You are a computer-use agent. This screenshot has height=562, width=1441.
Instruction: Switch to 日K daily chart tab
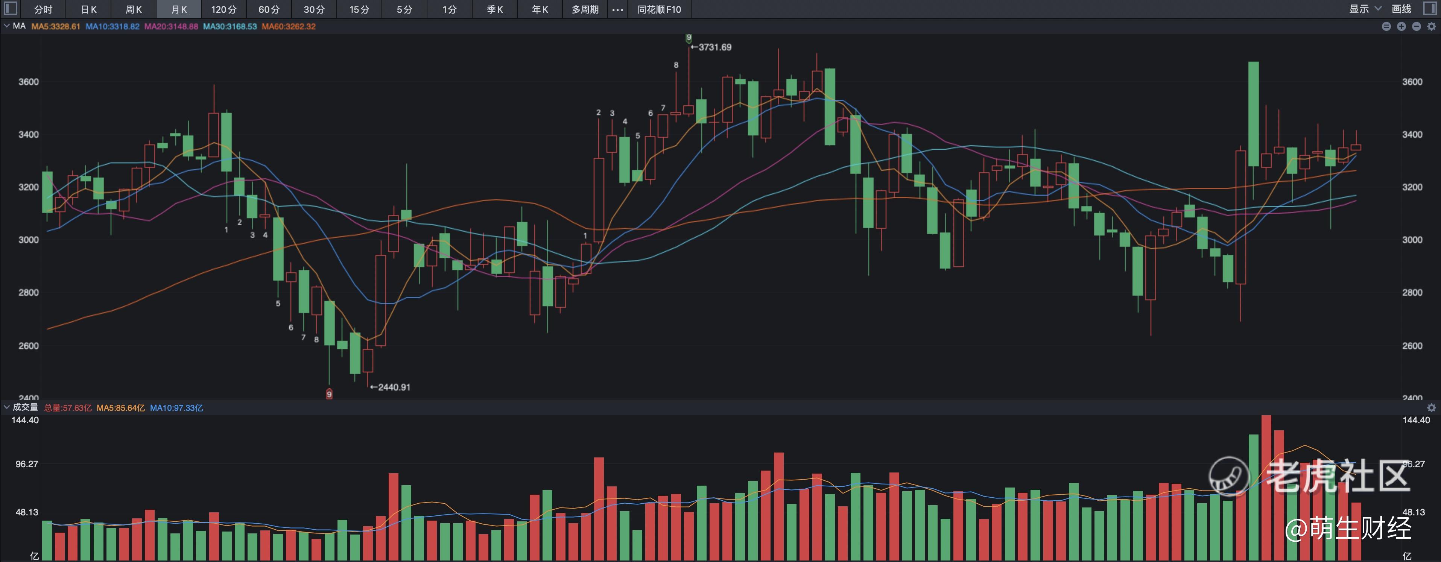tap(88, 9)
